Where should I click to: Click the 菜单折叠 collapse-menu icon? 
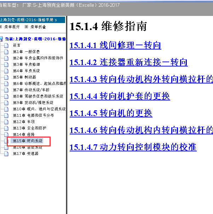(x=26, y=27)
